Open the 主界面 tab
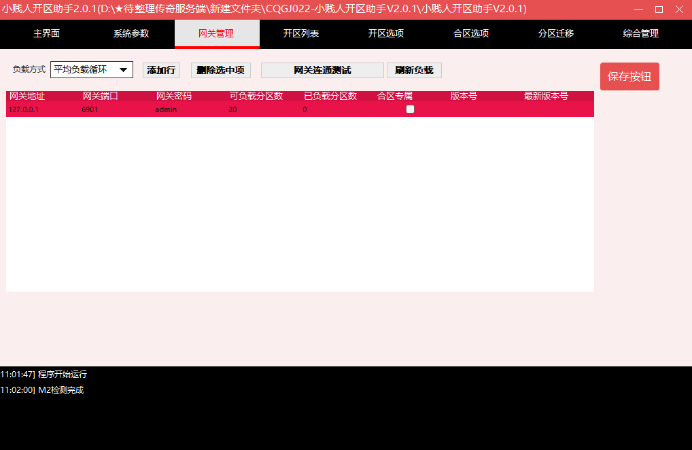The height and width of the screenshot is (450, 692). pyautogui.click(x=46, y=33)
